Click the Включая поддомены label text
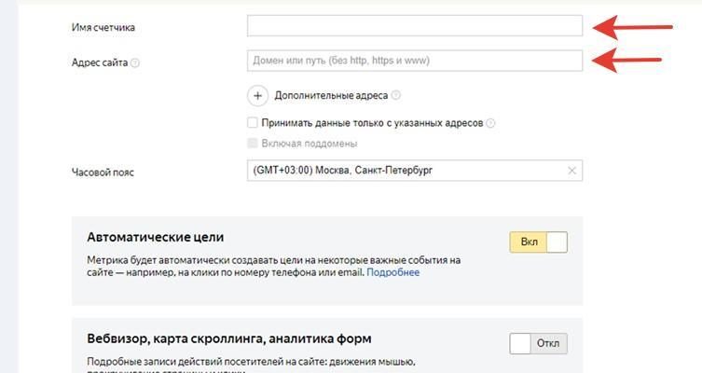702x373 pixels. 310,144
